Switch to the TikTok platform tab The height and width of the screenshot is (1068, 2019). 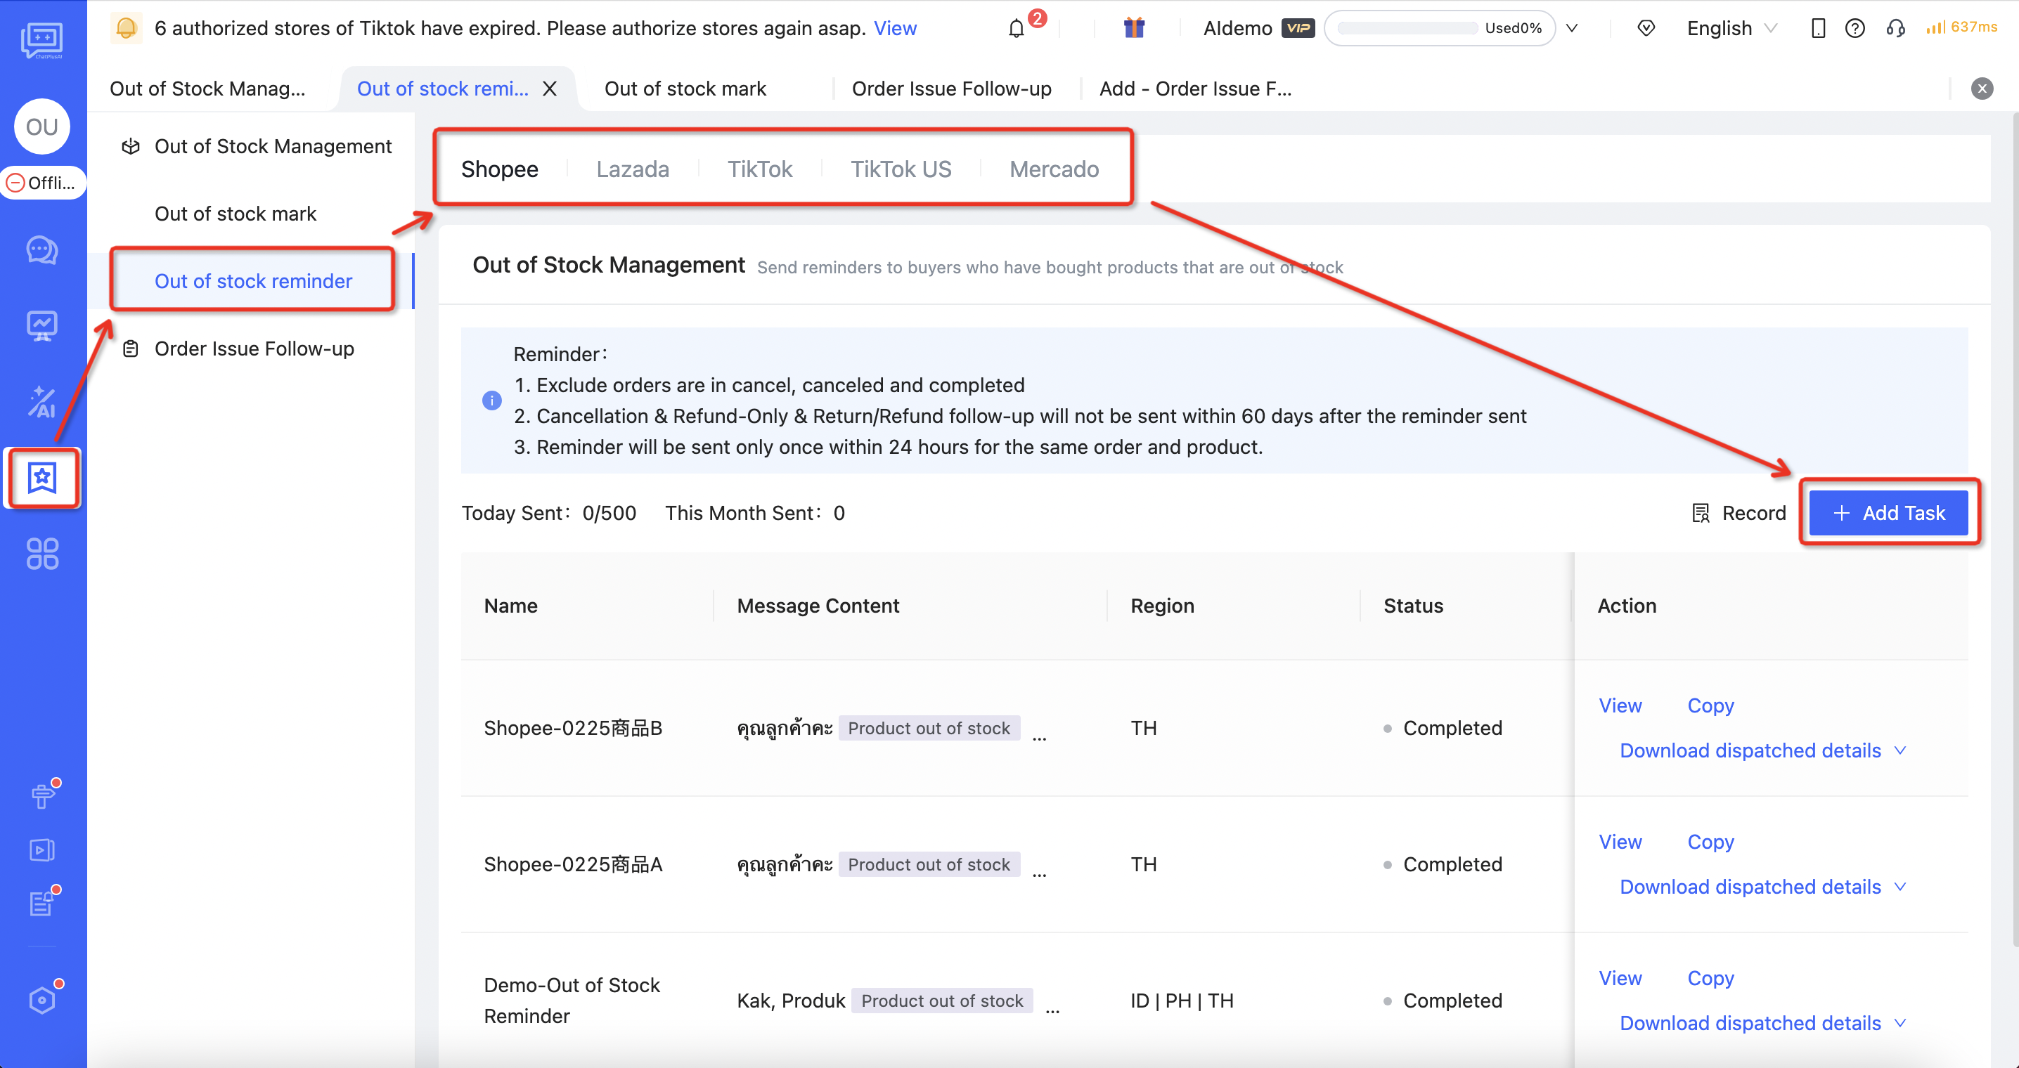tap(759, 169)
